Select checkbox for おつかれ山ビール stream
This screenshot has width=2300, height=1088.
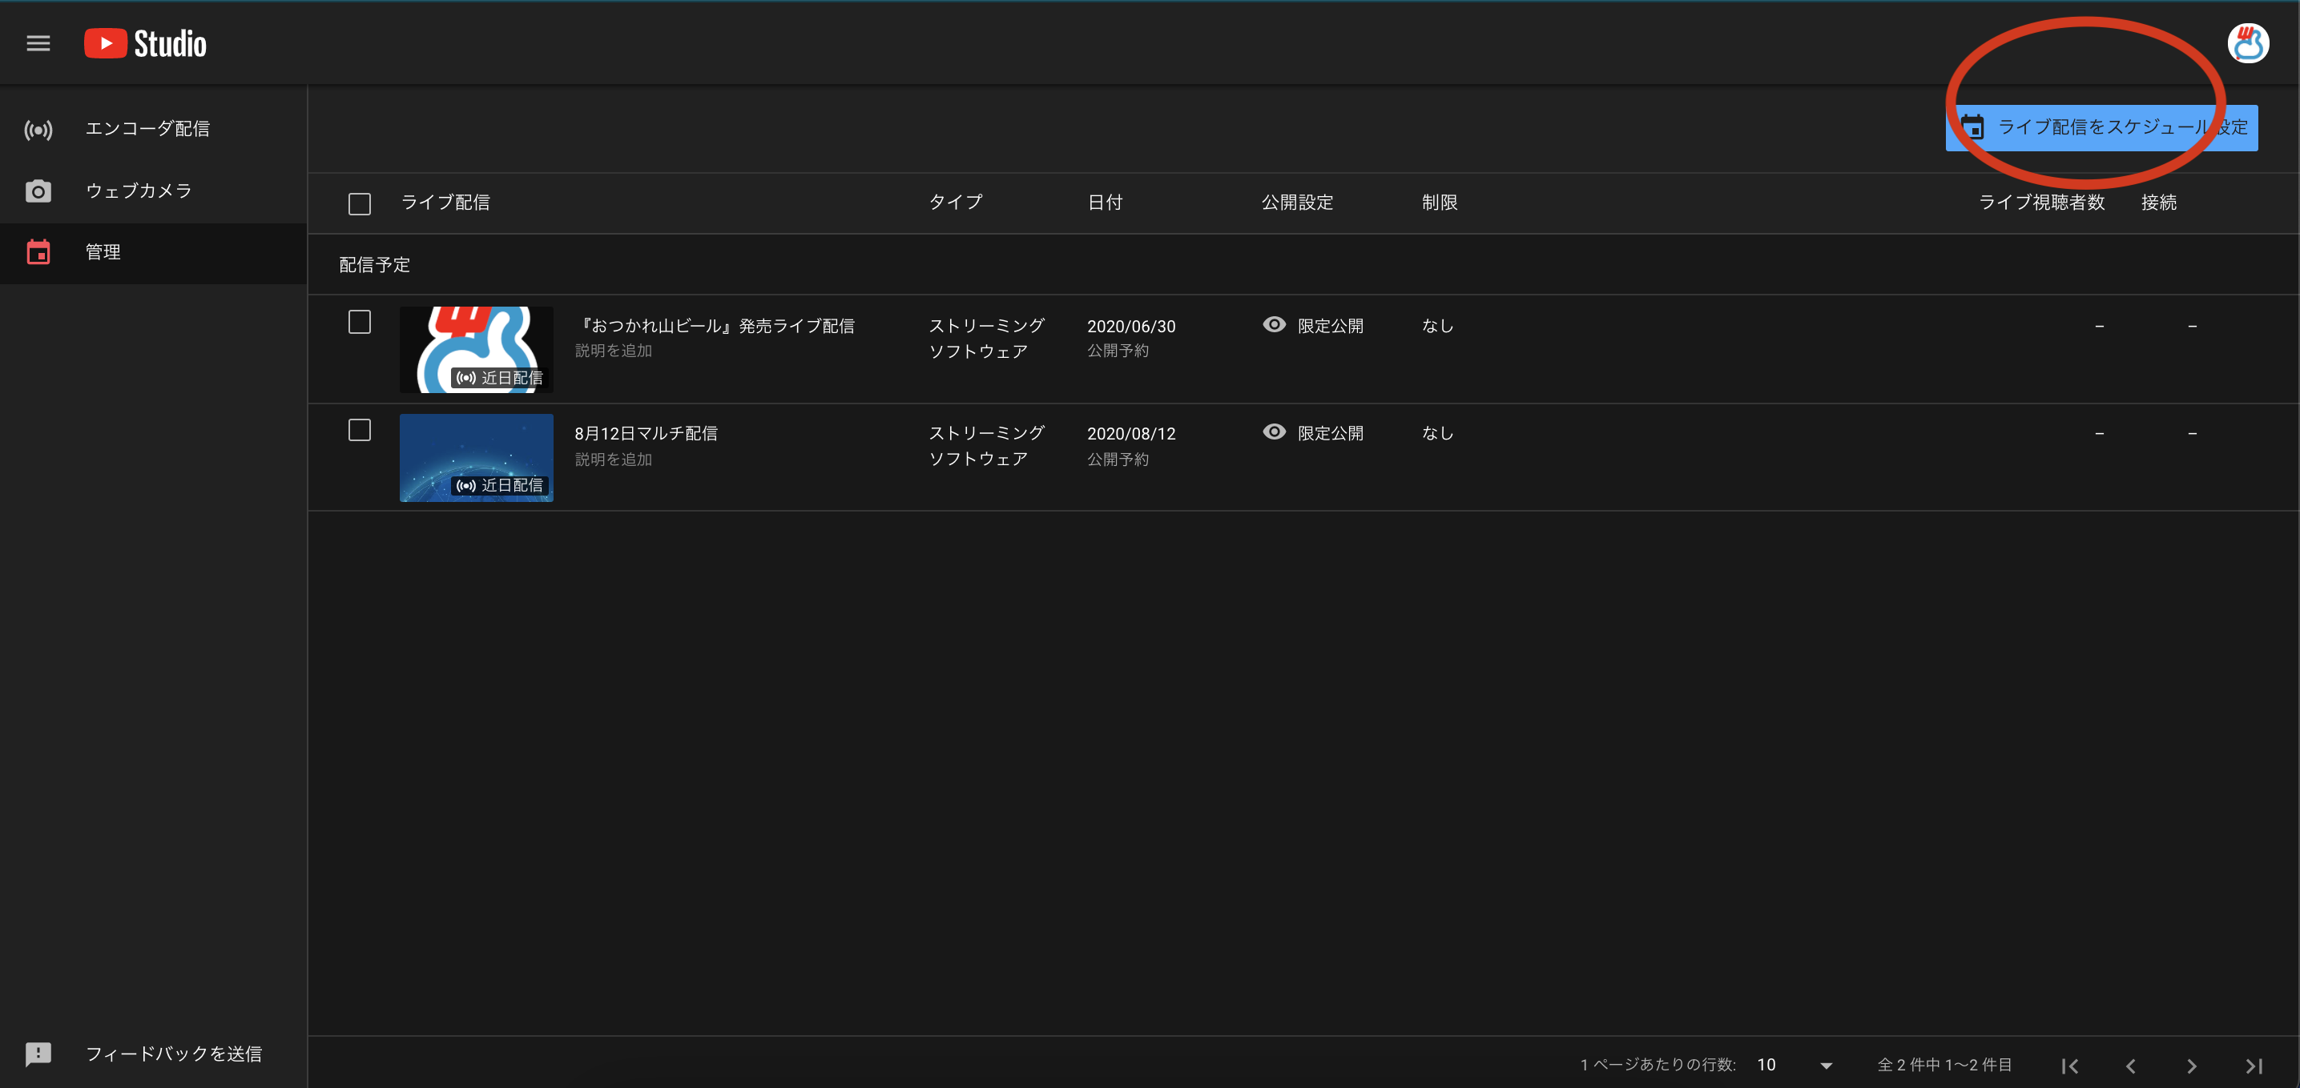coord(360,322)
